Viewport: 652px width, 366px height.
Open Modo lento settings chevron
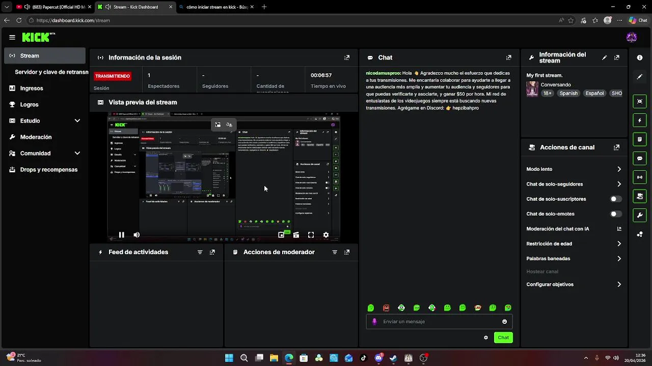[619, 169]
